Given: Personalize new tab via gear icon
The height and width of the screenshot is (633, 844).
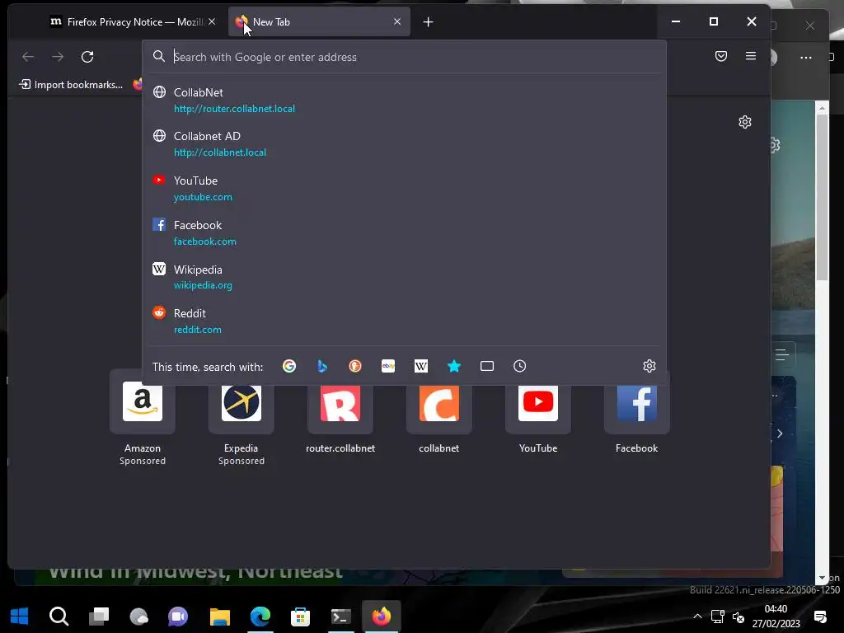Looking at the screenshot, I should (745, 122).
